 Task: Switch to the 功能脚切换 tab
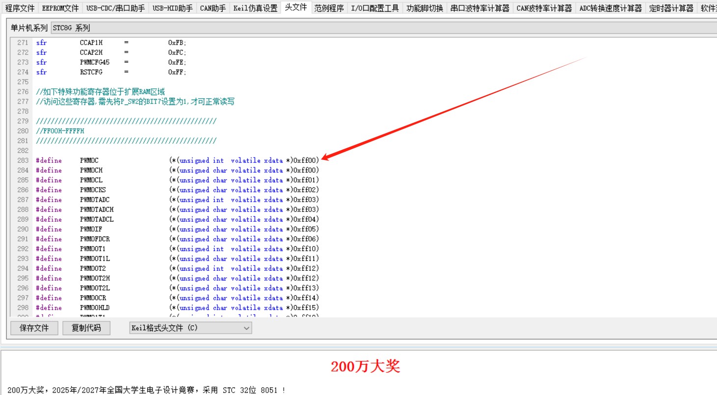coord(425,8)
